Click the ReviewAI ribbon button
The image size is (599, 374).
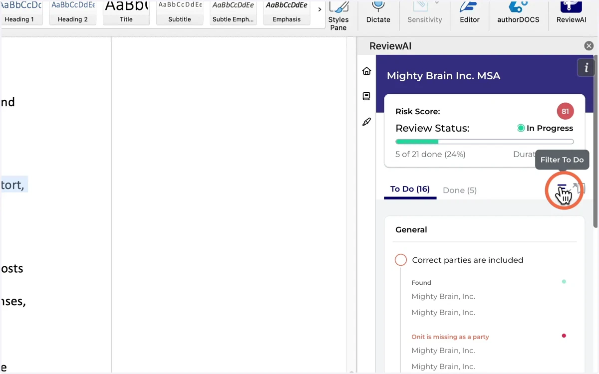click(572, 13)
